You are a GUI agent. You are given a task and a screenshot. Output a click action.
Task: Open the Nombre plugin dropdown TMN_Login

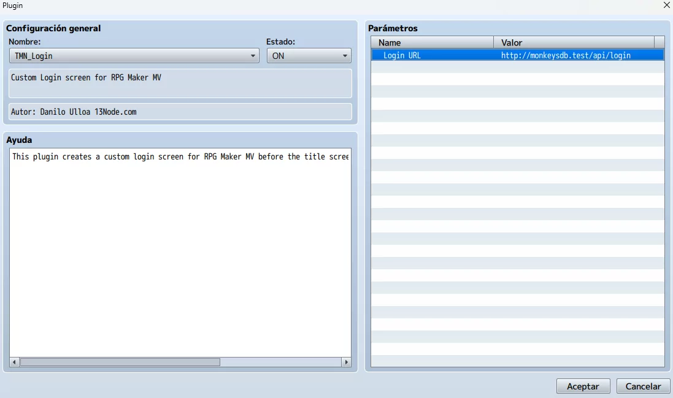coord(134,56)
